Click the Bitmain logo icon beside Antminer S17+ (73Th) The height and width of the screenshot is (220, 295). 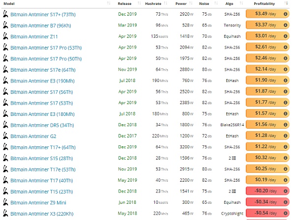[x=5, y=14]
